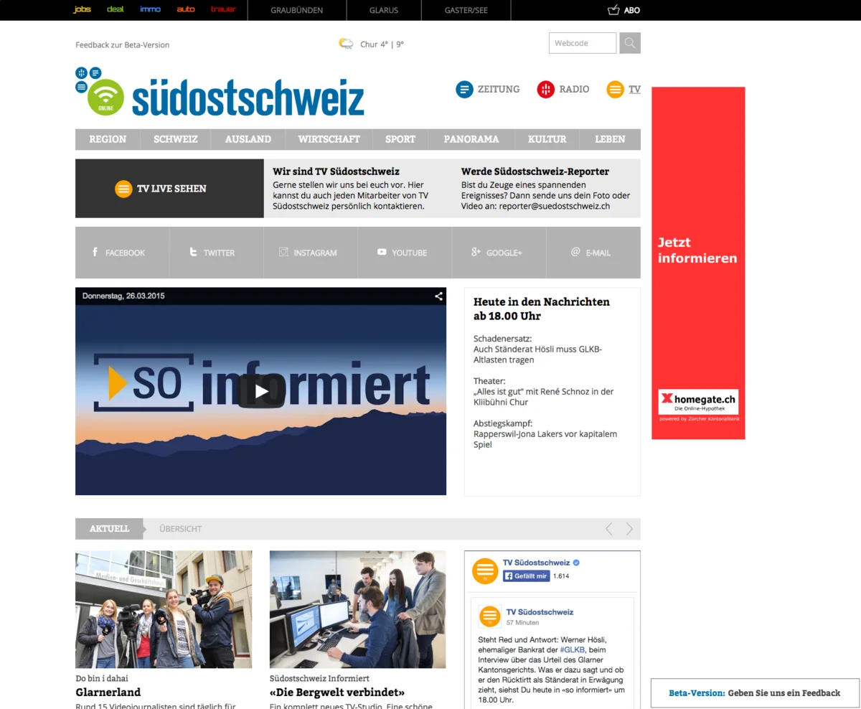Image resolution: width=861 pixels, height=709 pixels.
Task: Focus the Webcode input field
Action: click(x=583, y=43)
